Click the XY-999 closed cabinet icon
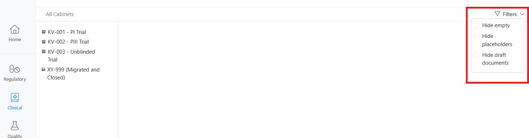 pyautogui.click(x=43, y=69)
